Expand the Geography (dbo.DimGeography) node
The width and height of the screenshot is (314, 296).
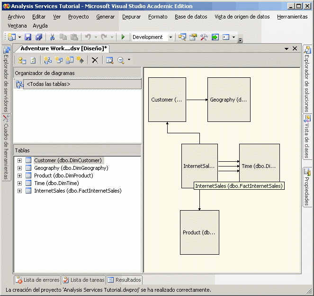(19, 168)
